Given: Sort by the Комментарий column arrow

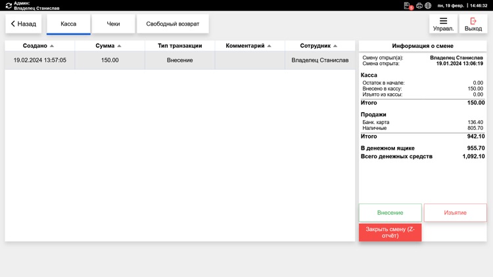Looking at the screenshot, I should click(269, 46).
